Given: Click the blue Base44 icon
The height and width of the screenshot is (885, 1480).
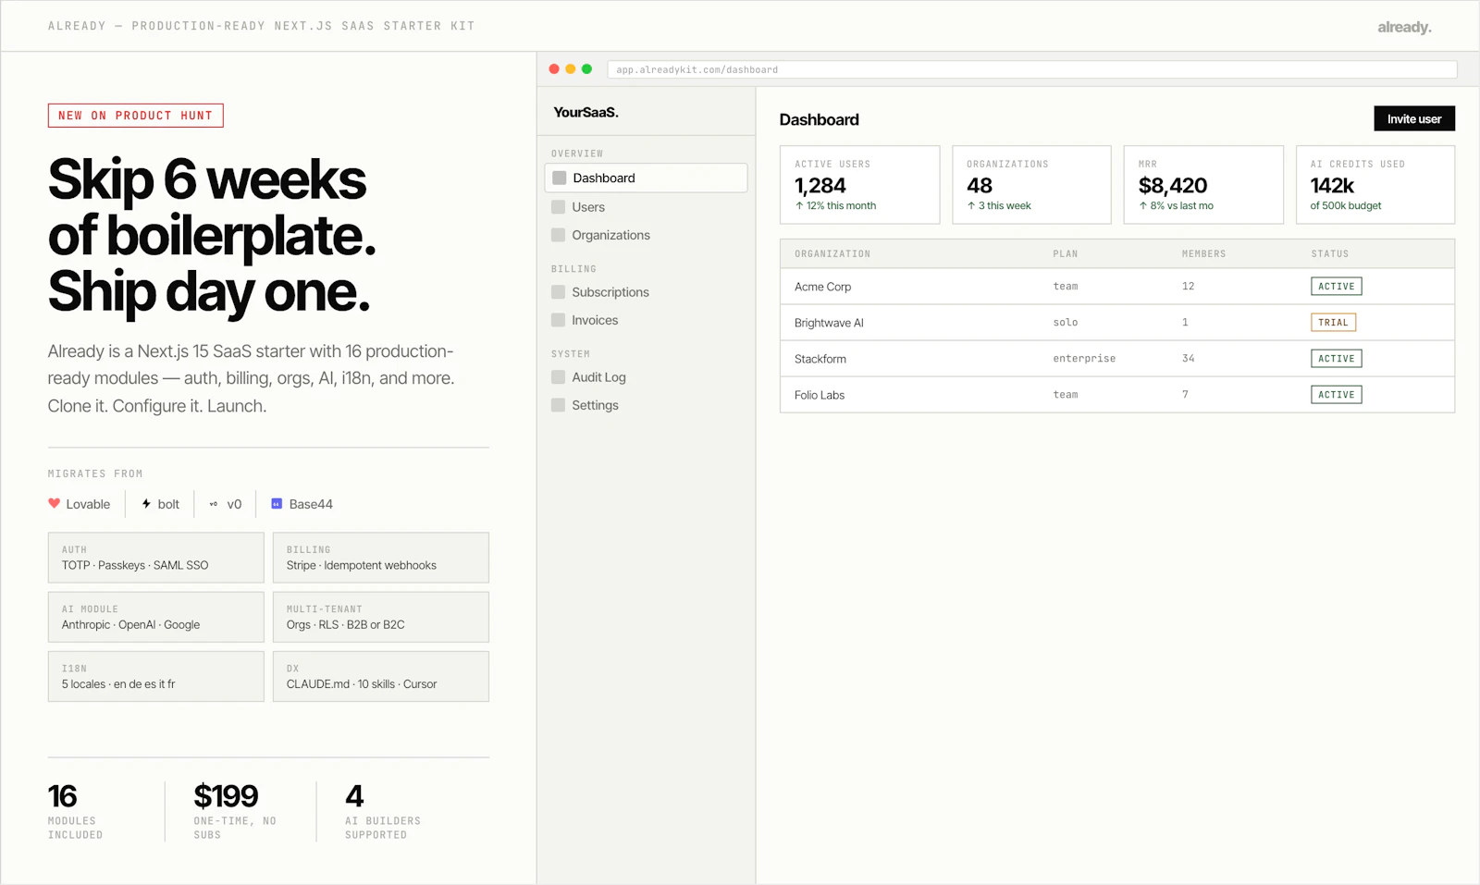Looking at the screenshot, I should pyautogui.click(x=277, y=504).
